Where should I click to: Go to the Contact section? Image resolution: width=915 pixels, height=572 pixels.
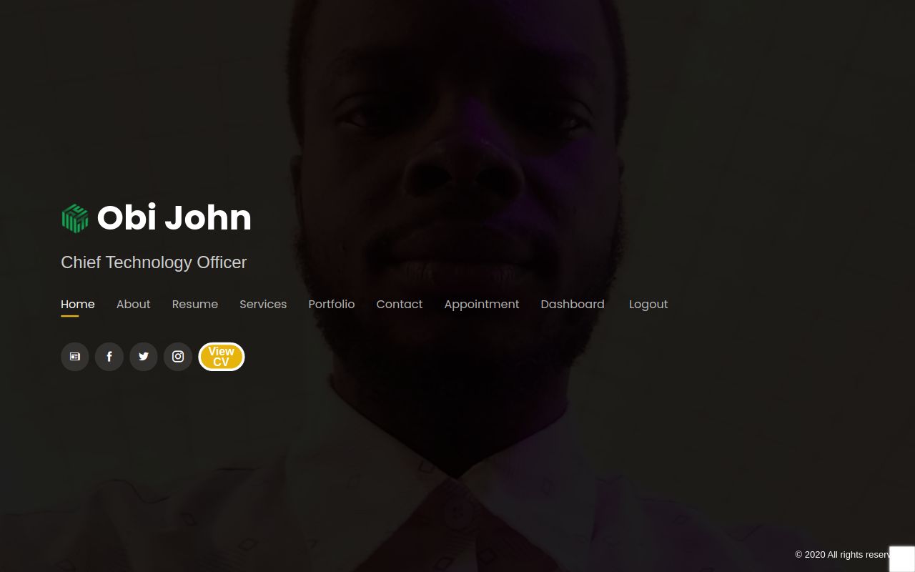point(400,304)
